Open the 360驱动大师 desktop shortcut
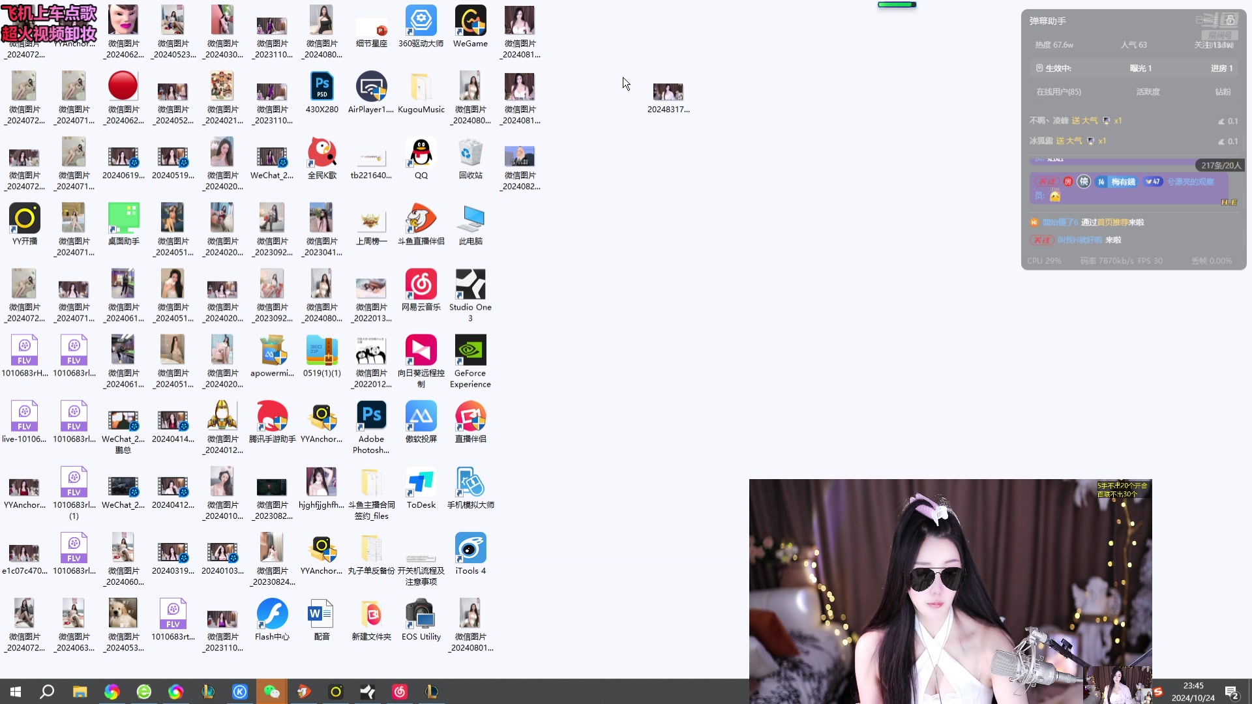 (x=421, y=27)
